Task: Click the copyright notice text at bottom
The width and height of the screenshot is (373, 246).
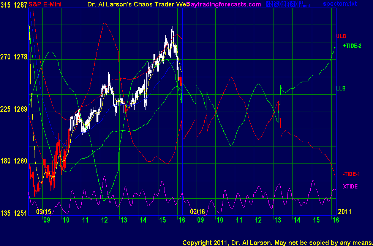Action: 277,242
